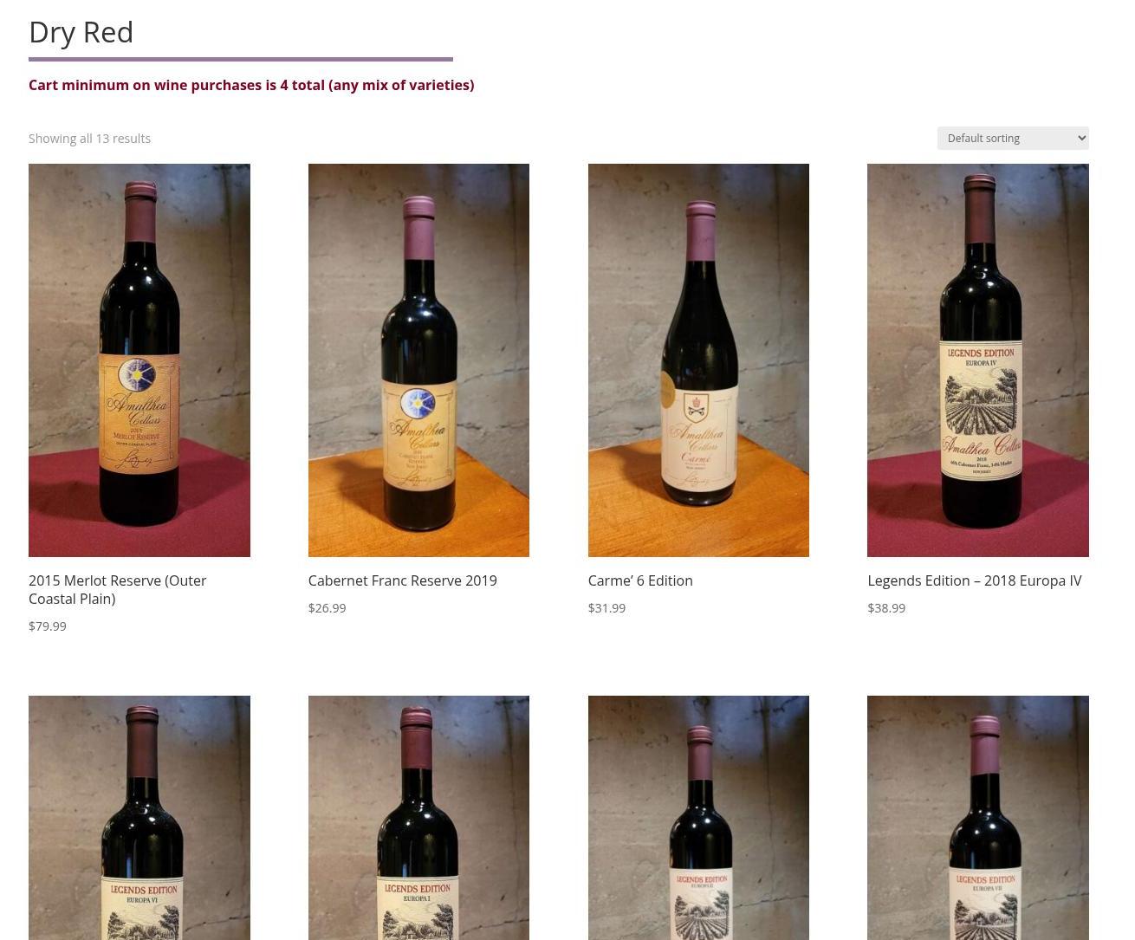Open the Europa VI bottle thumbnail
The height and width of the screenshot is (940, 1135).
click(x=139, y=818)
